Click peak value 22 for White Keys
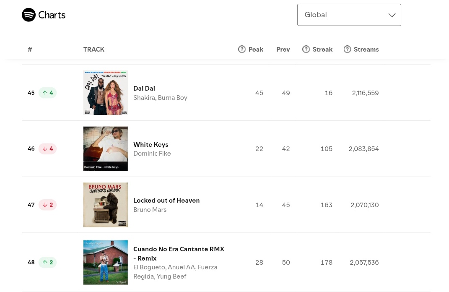This screenshot has width=449, height=292. click(259, 149)
